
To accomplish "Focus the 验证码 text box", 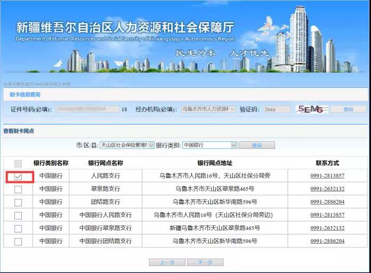I will coord(277,109).
